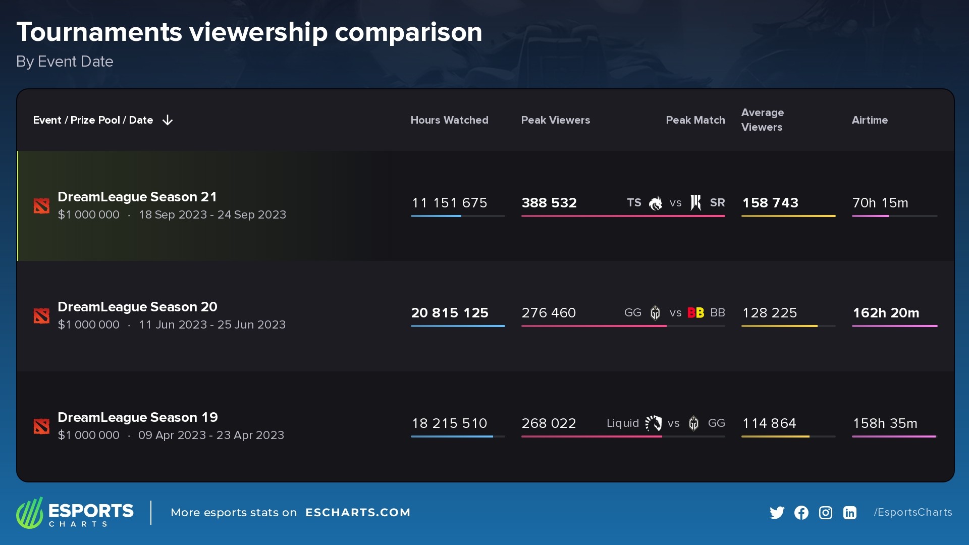Click the Dota 2 icon beside DreamLeague Season 20

[x=42, y=316]
